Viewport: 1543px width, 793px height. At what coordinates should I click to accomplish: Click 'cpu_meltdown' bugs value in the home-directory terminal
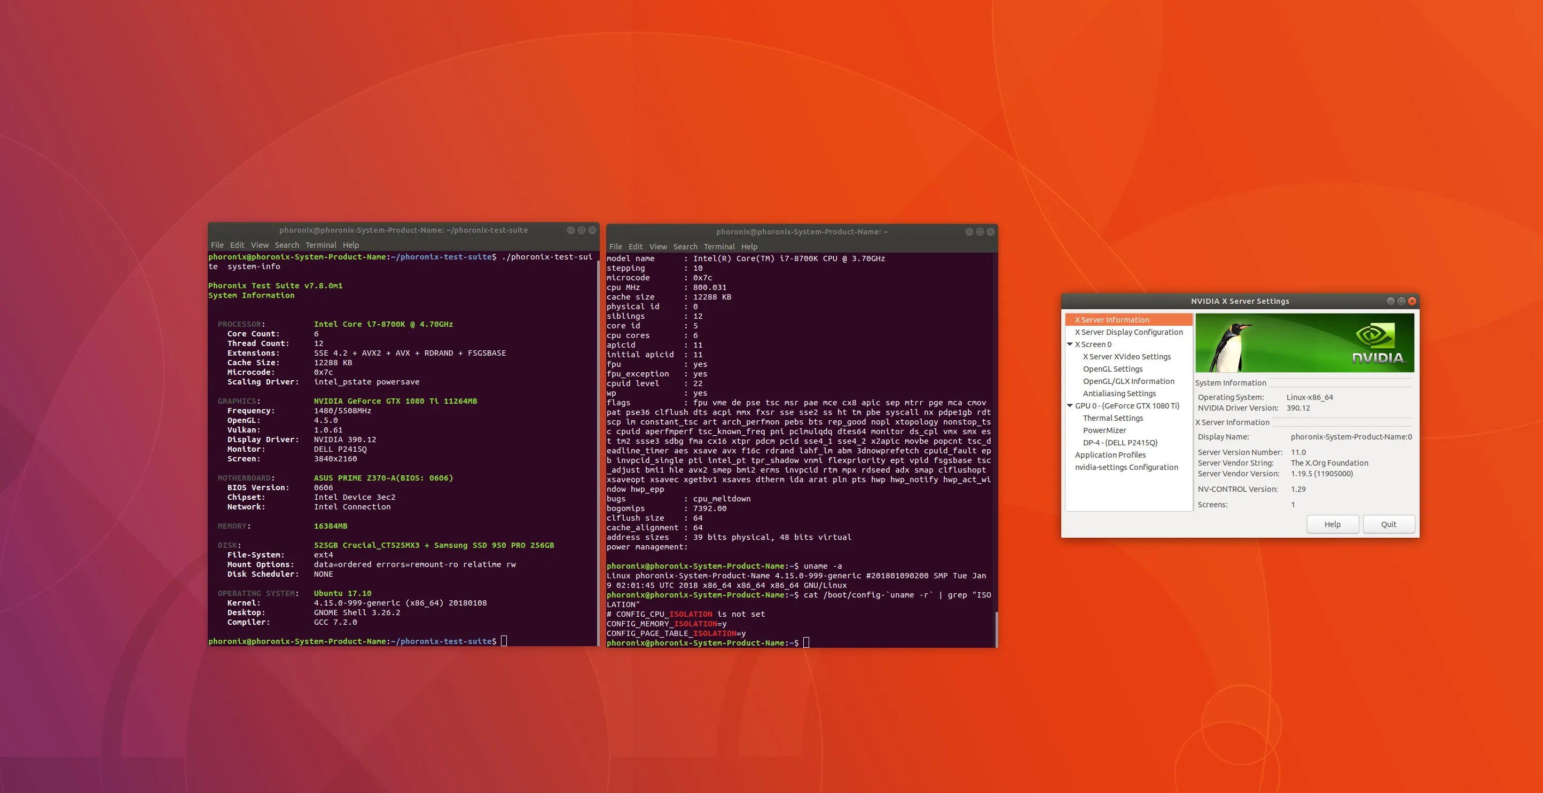(722, 499)
